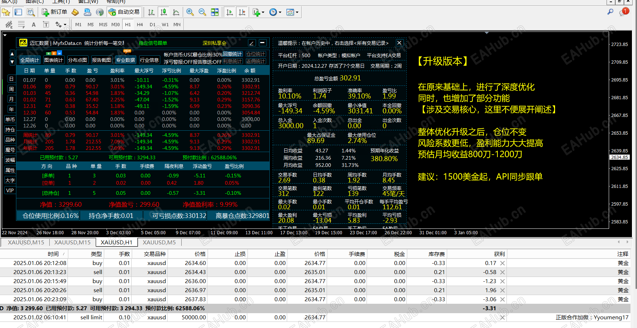Open the 全局统计 global statistics tab
This screenshot has height=328, width=637.
[30, 60]
